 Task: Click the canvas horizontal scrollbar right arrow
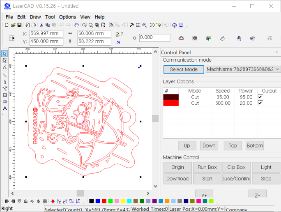[148, 194]
